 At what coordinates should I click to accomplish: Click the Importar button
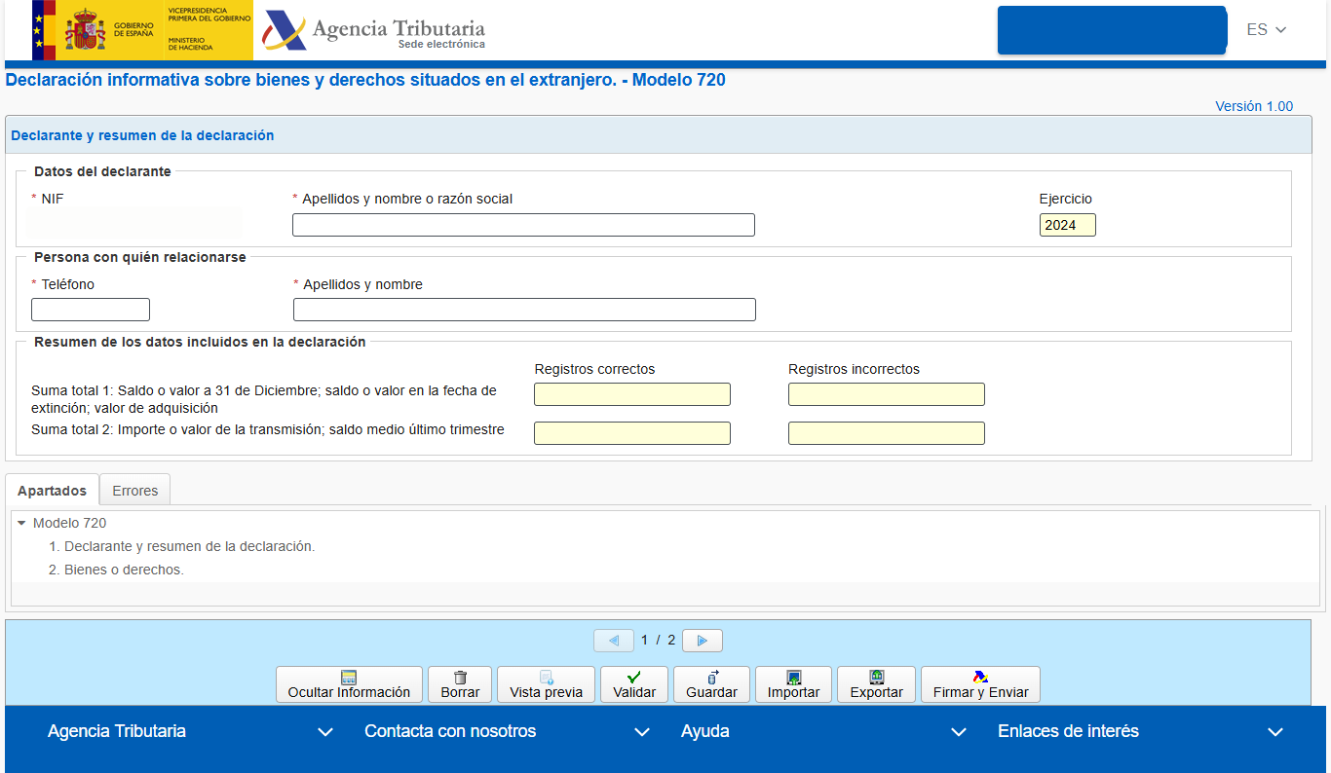[793, 684]
